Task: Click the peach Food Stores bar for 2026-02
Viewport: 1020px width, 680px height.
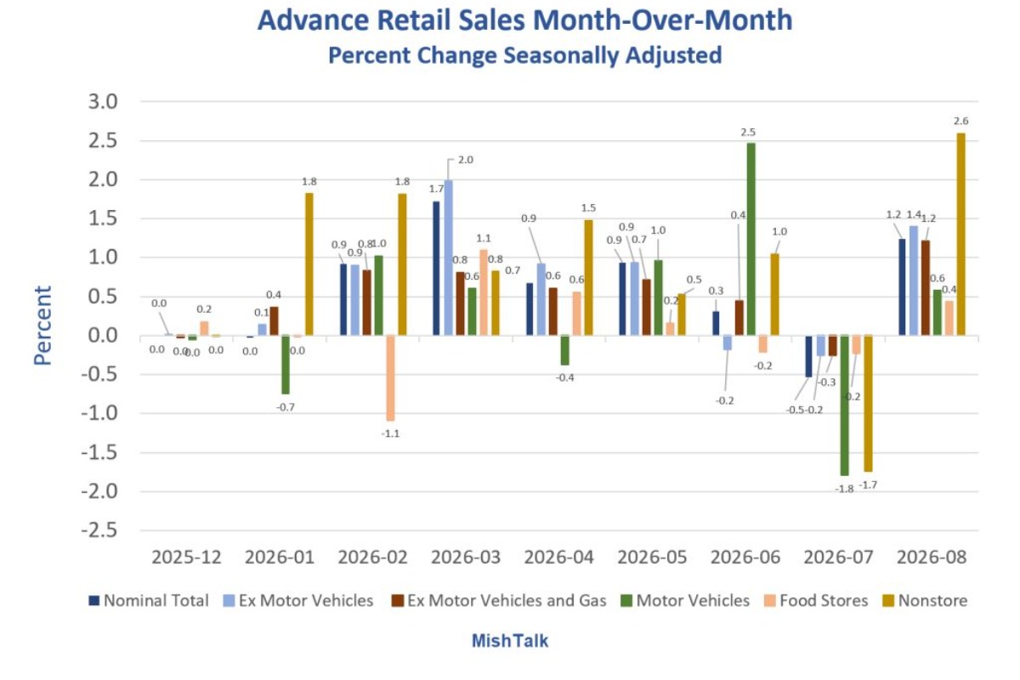Action: click(390, 378)
